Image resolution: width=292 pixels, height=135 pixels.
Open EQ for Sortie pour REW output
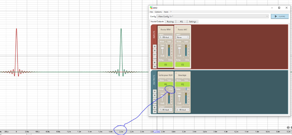166,84
